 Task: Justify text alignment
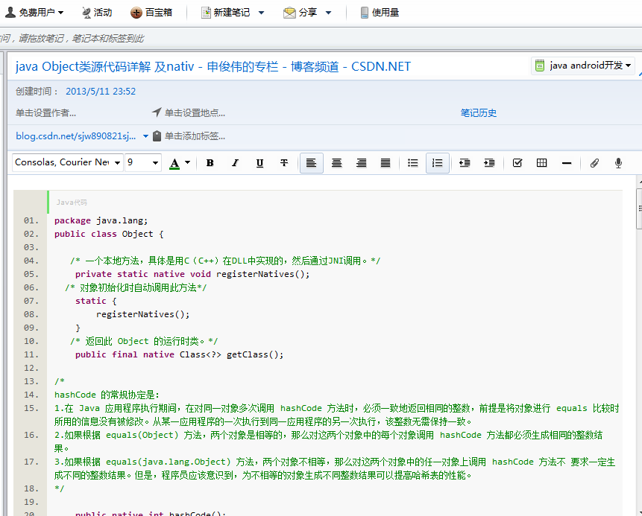point(385,163)
